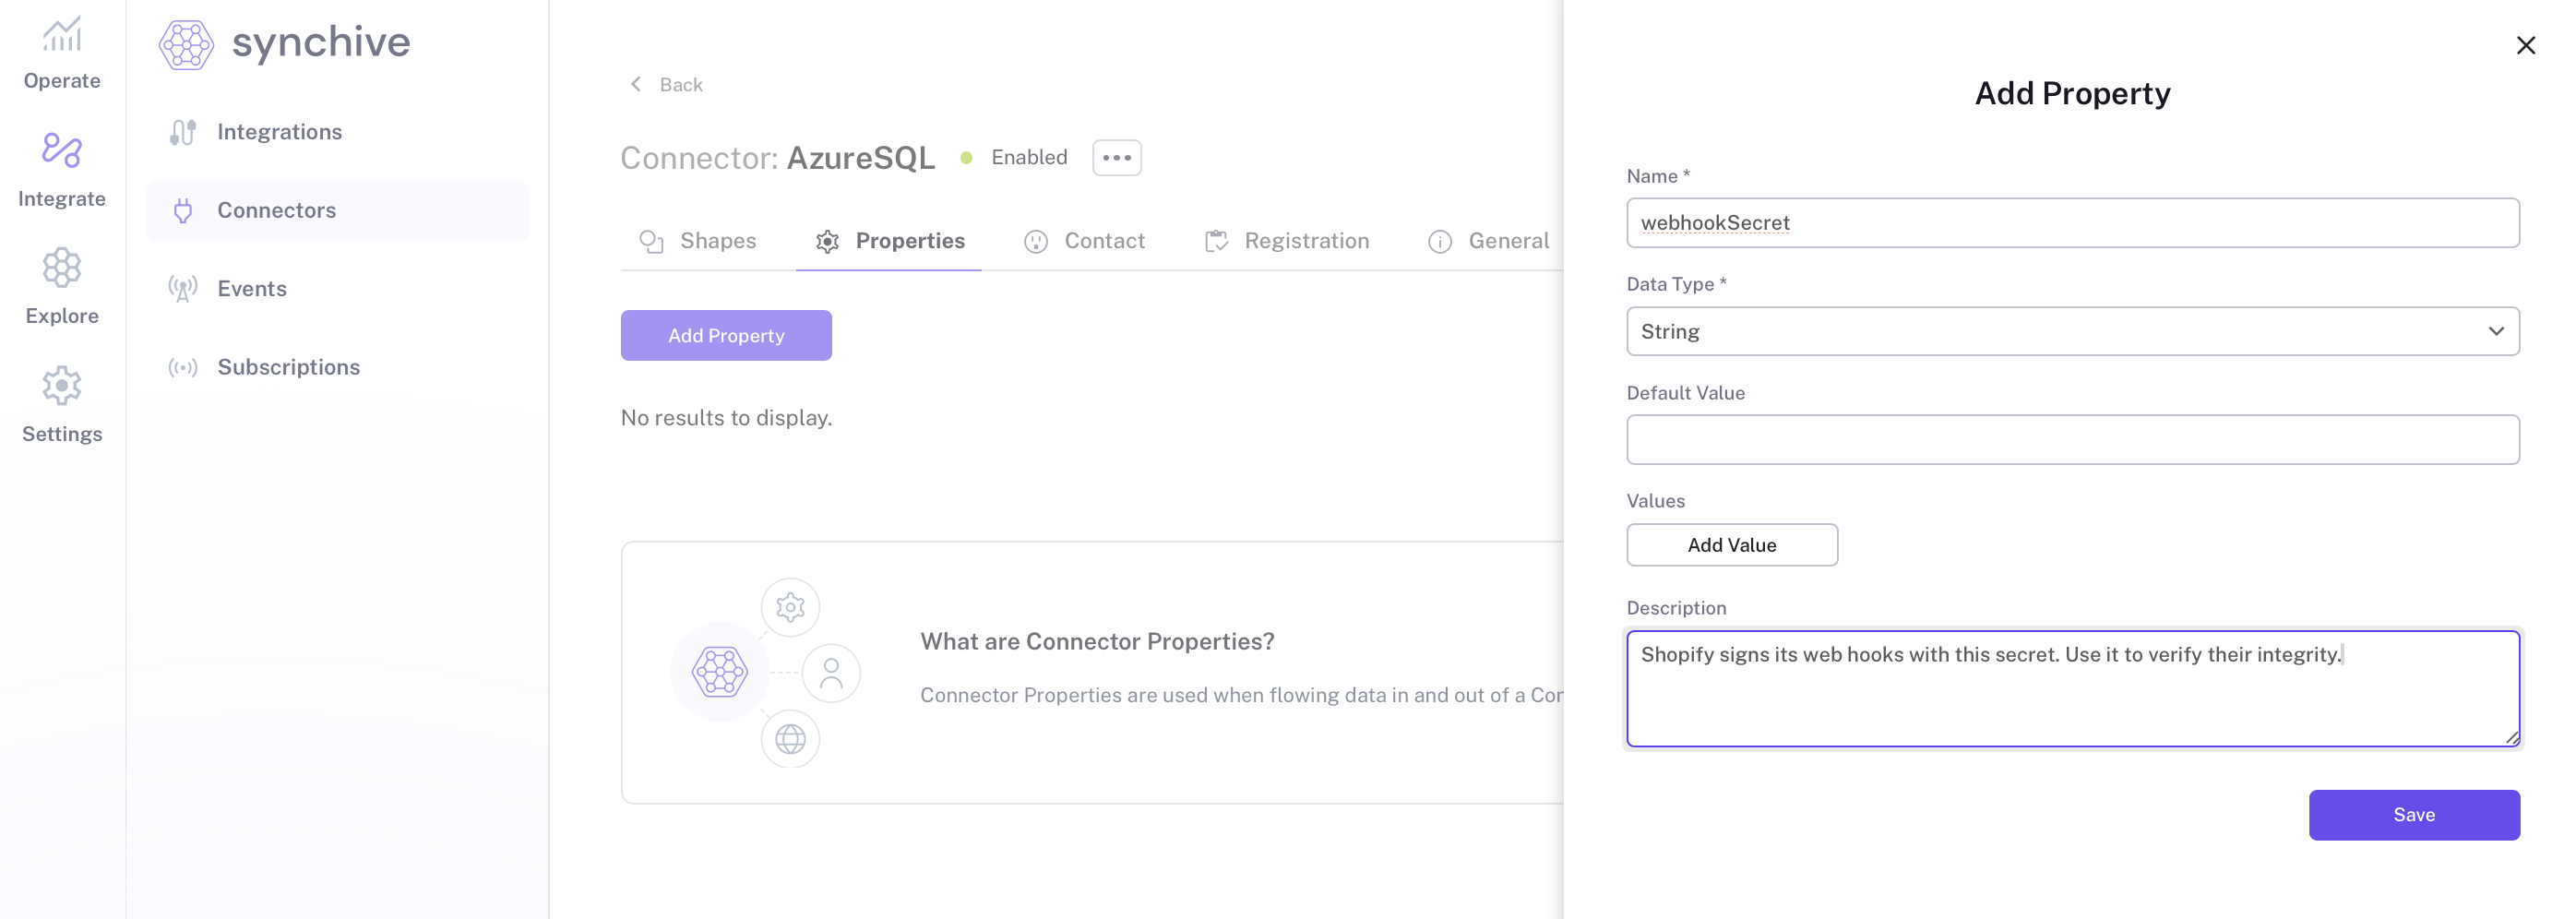Viewport: 2576px width, 919px height.
Task: Click the Add Value button
Action: [1731, 545]
